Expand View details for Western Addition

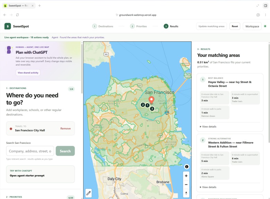(x=208, y=187)
